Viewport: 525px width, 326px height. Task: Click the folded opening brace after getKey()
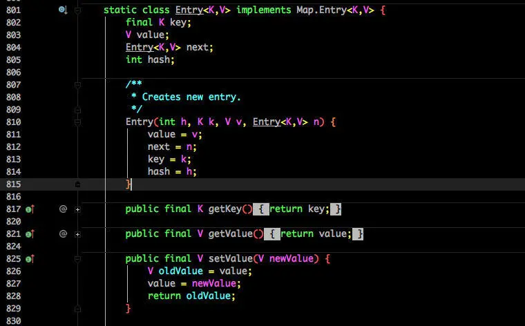pyautogui.click(x=261, y=209)
